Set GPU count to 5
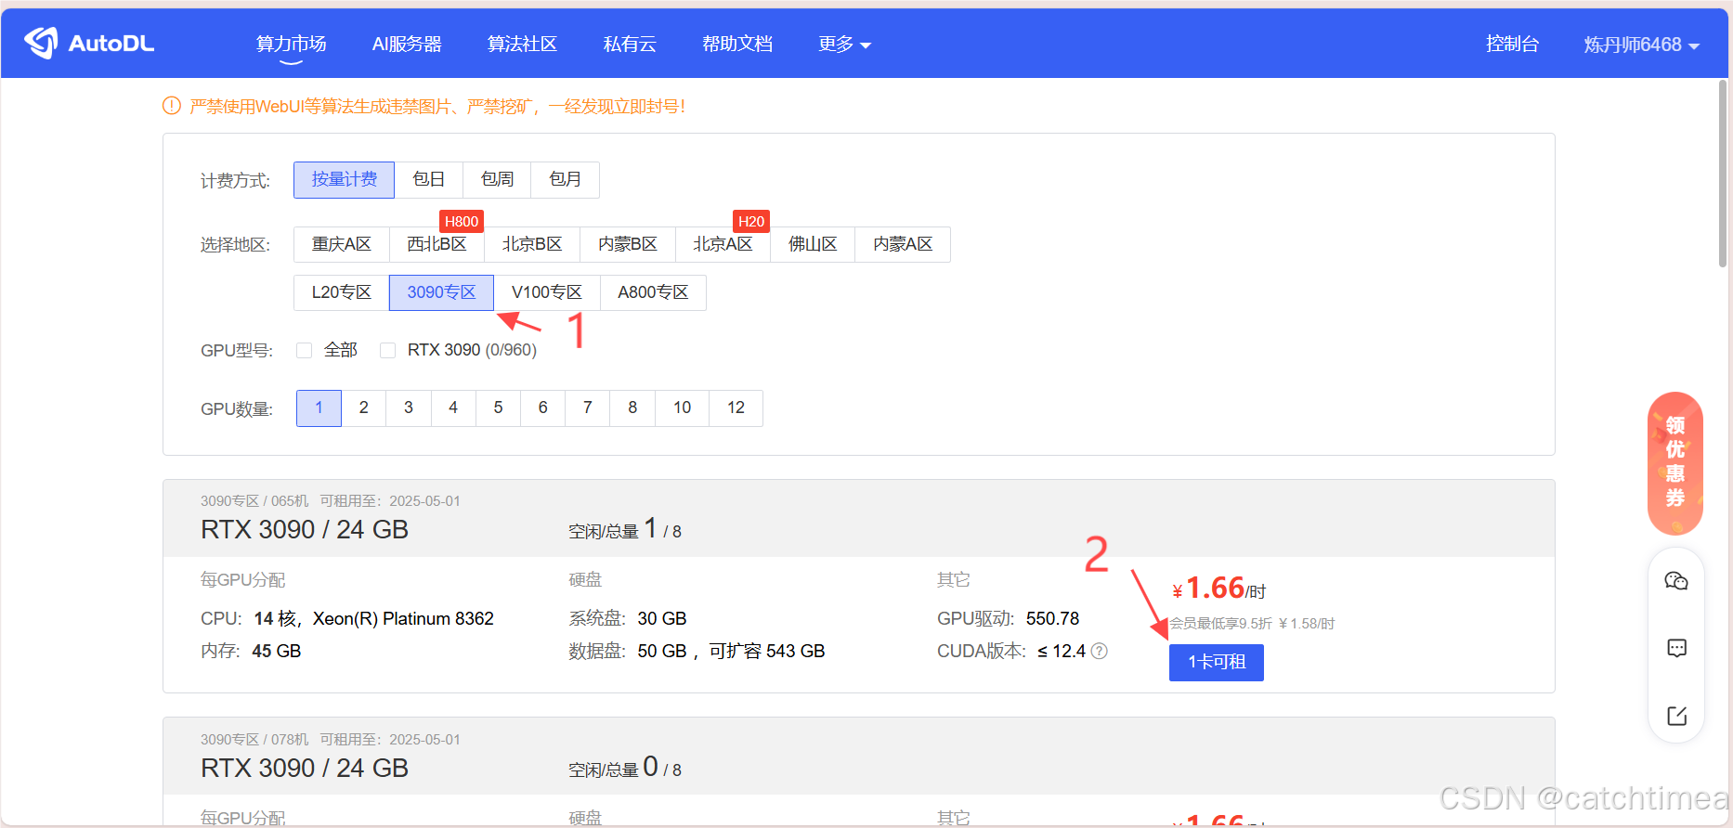1733x828 pixels. click(x=498, y=408)
